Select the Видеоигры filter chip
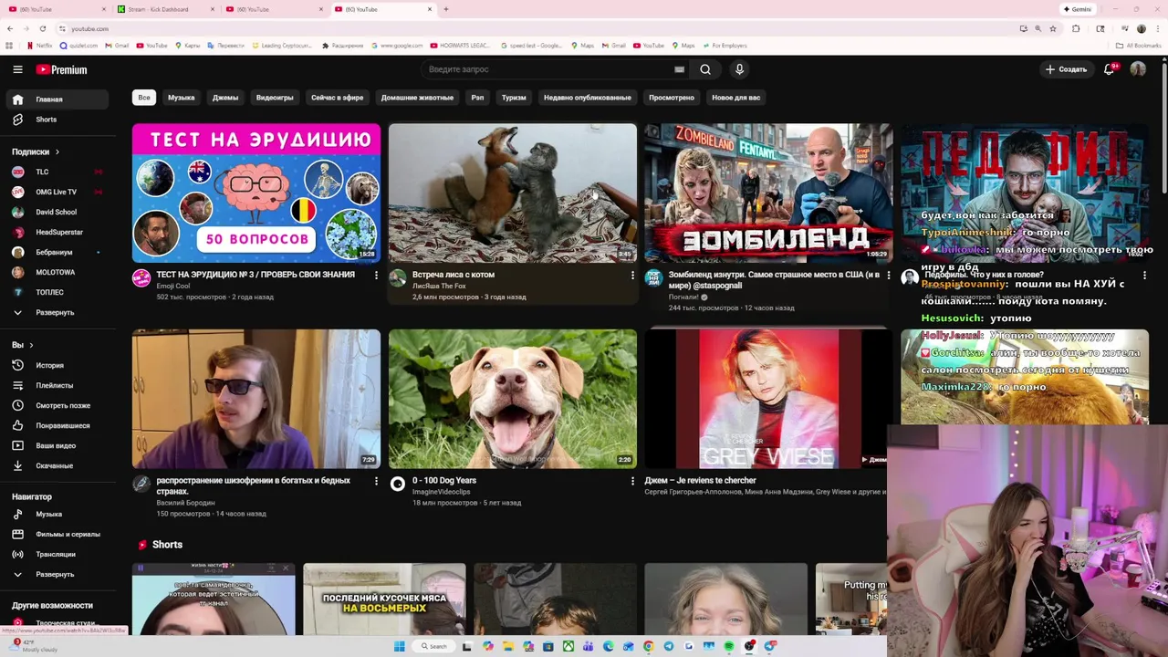 (275, 98)
